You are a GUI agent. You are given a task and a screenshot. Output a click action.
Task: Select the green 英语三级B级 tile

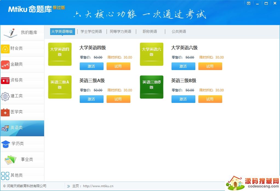coord(152,87)
